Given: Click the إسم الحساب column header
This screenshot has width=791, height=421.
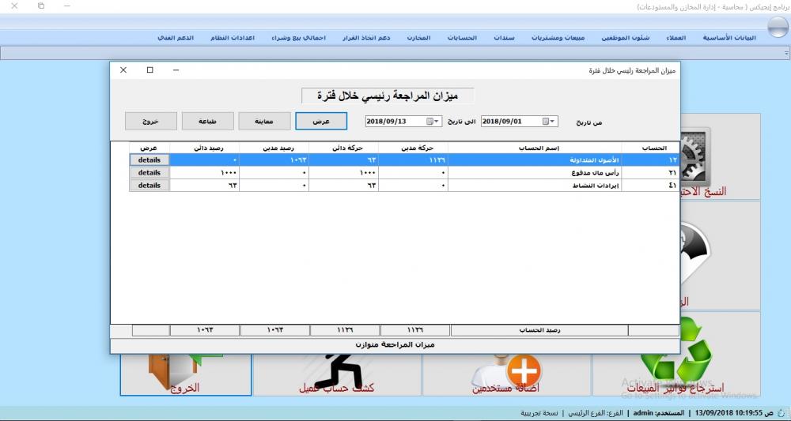Looking at the screenshot, I should tap(535, 148).
